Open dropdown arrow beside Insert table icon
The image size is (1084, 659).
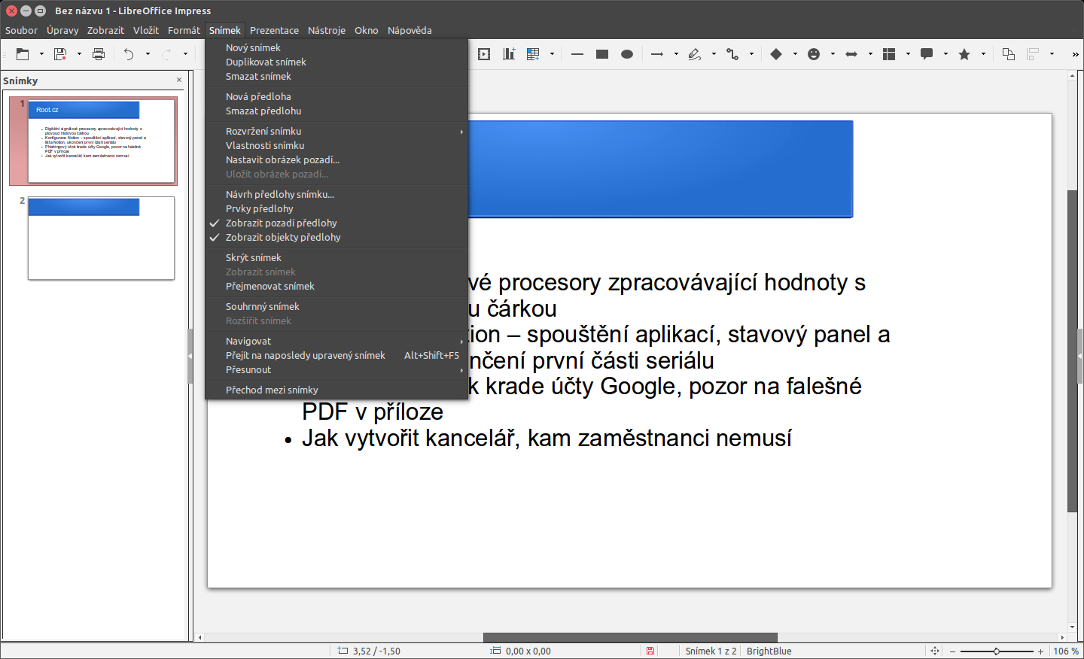point(553,54)
